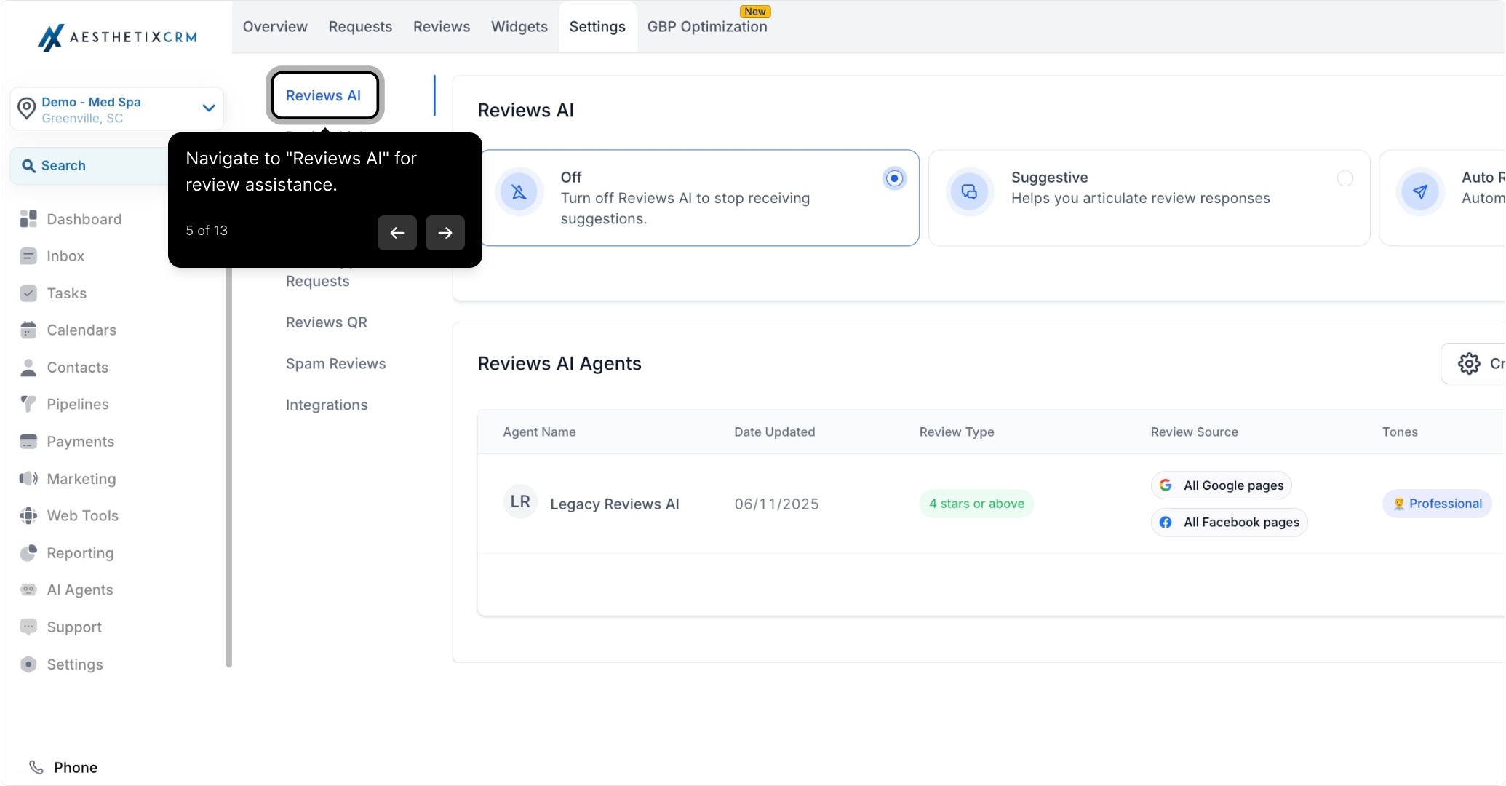Go to previous tour step arrow
The width and height of the screenshot is (1506, 786).
(x=397, y=233)
